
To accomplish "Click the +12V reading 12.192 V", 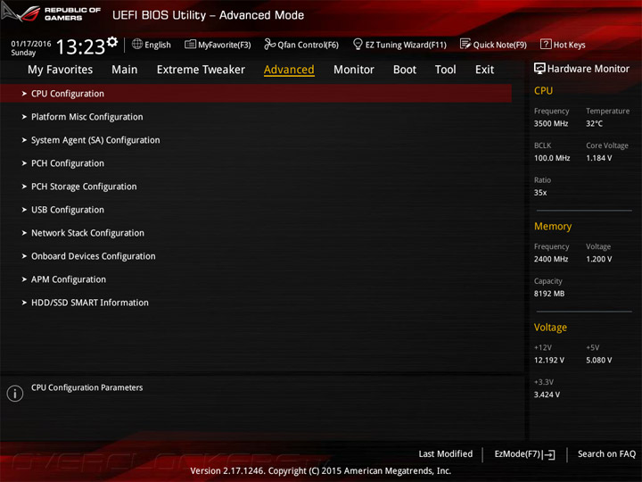I will (x=549, y=361).
